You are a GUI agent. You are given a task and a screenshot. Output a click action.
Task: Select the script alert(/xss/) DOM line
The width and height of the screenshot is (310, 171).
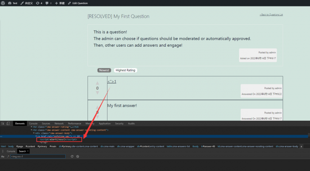58,139
